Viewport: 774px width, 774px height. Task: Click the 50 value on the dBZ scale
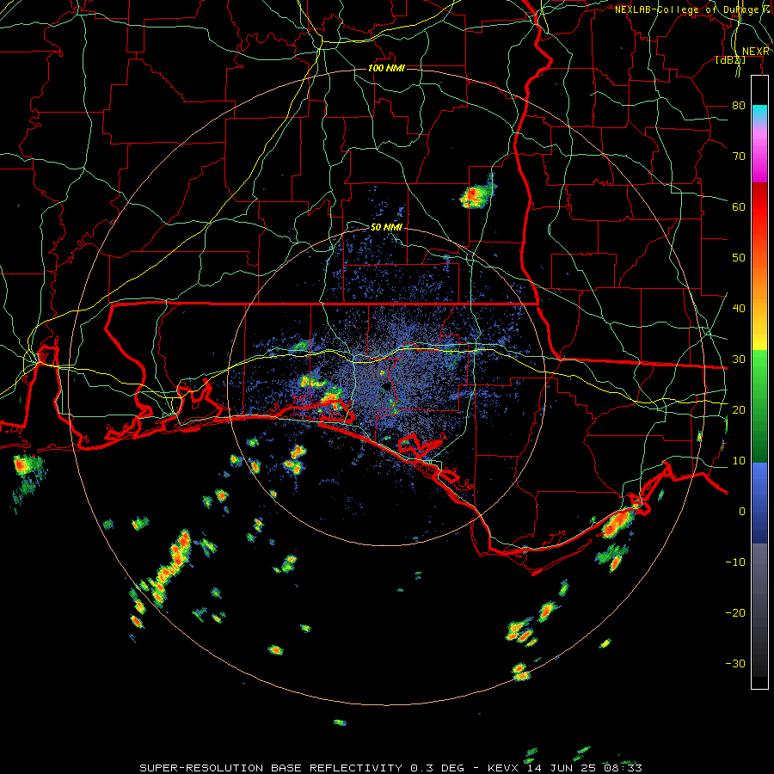tap(739, 258)
